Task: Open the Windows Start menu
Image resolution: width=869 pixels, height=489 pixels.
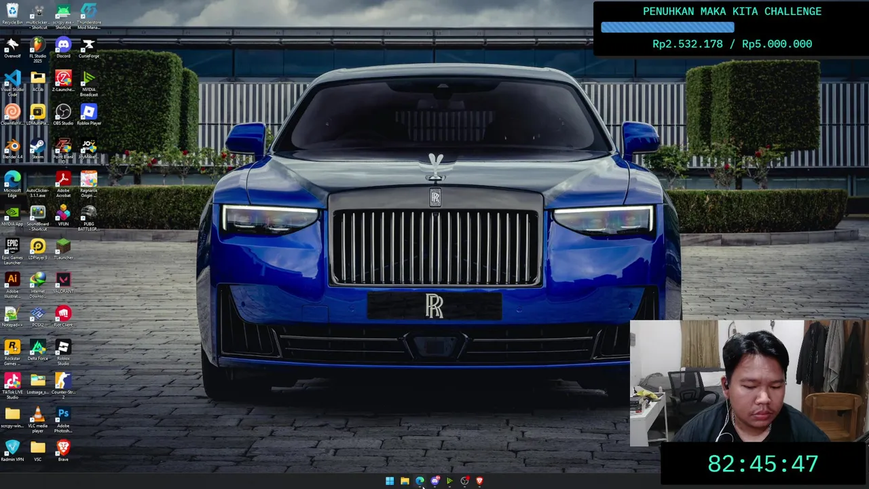Action: pos(390,481)
